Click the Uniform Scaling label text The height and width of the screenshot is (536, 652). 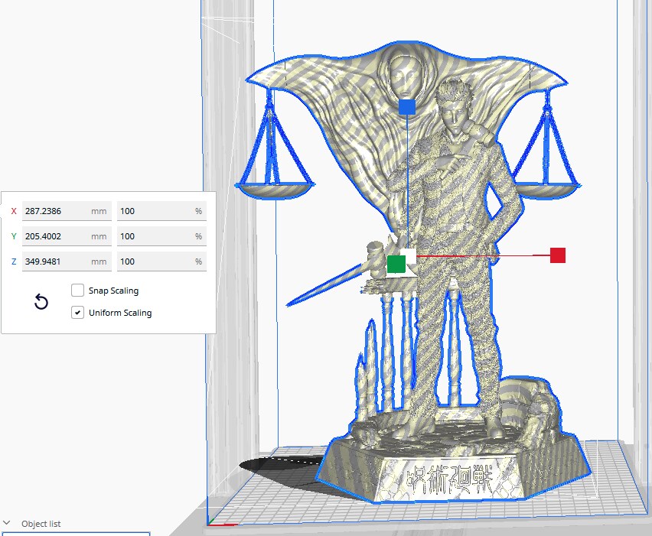(x=120, y=313)
